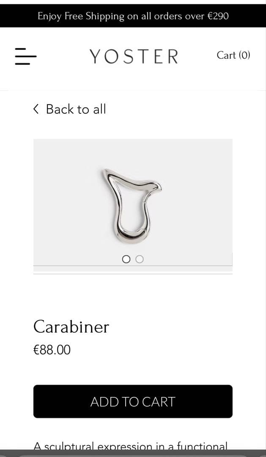Open the silver carabiner product photo
Screen dimensions: 266x457
pos(132,206)
